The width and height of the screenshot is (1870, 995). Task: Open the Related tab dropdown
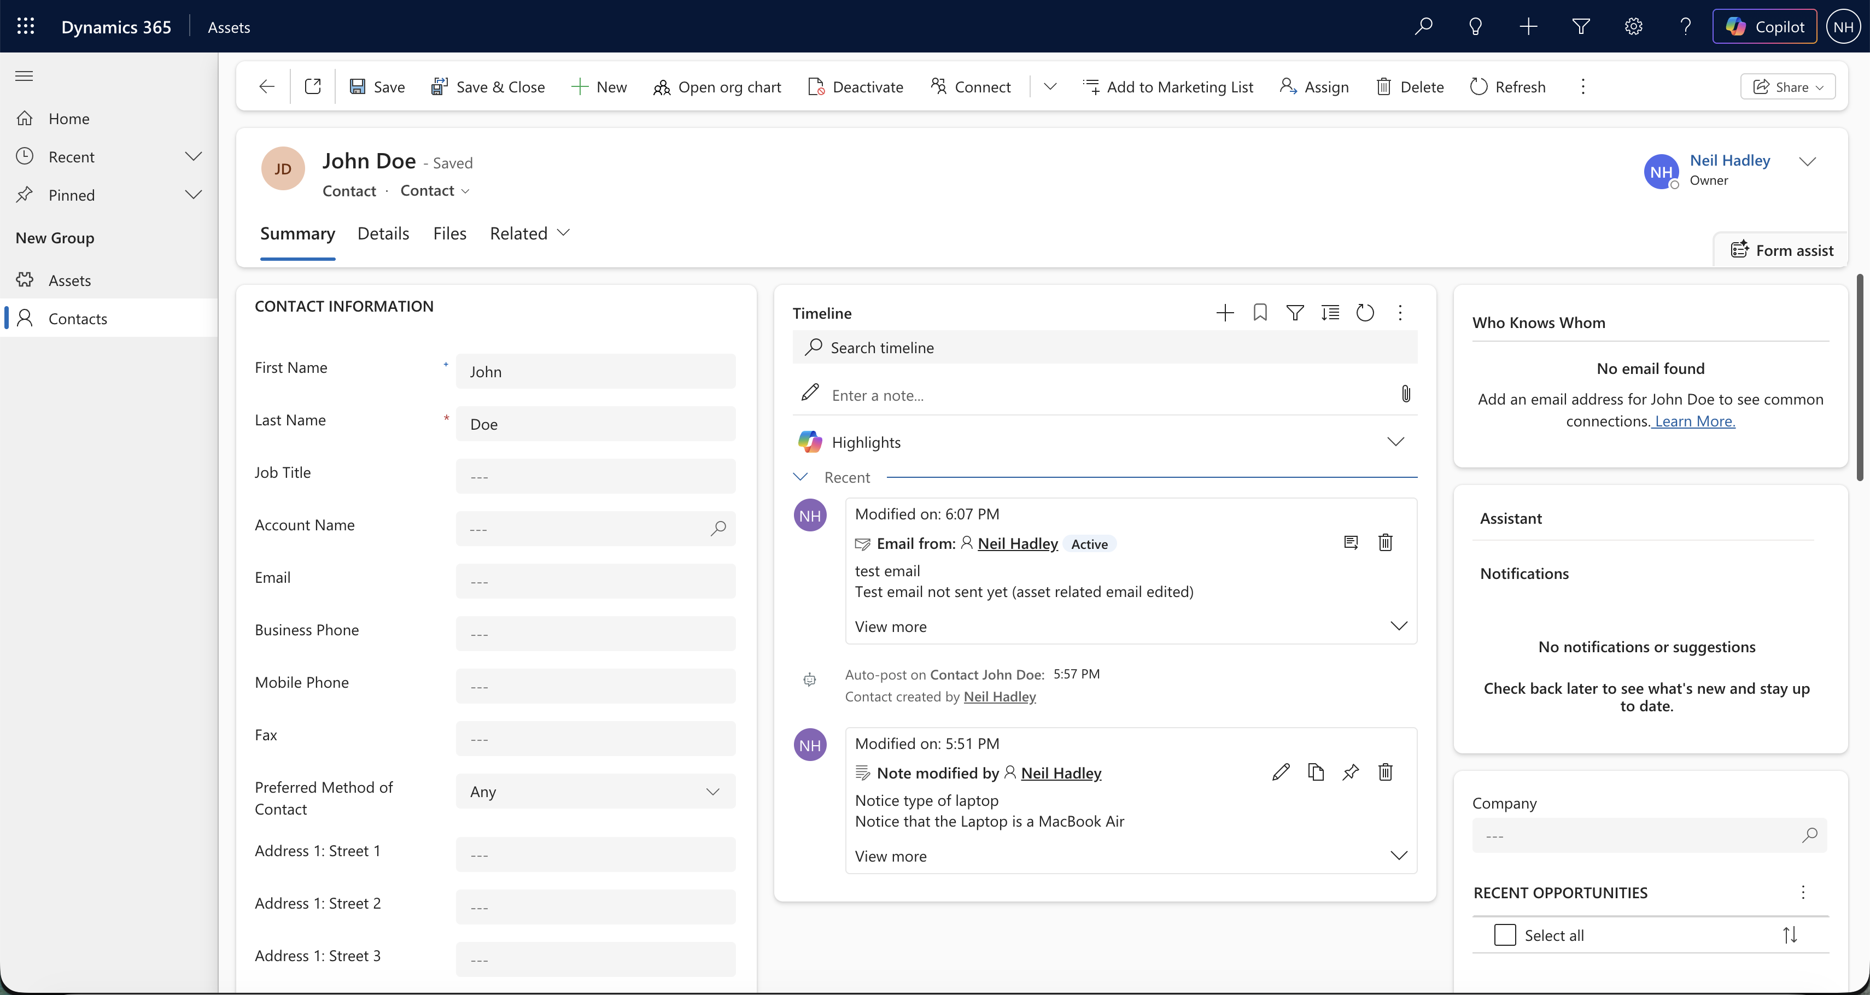(x=530, y=233)
